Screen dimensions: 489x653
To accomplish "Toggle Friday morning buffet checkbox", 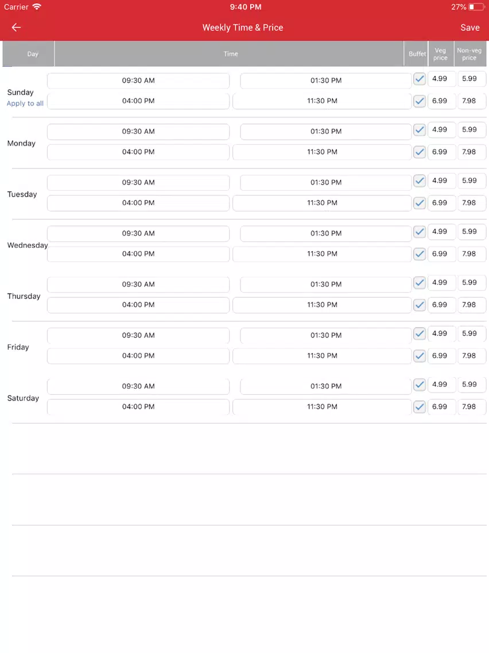I will (420, 333).
